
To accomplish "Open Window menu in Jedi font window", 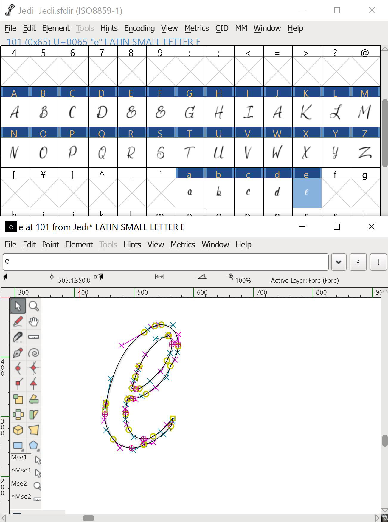I will pyautogui.click(x=267, y=28).
